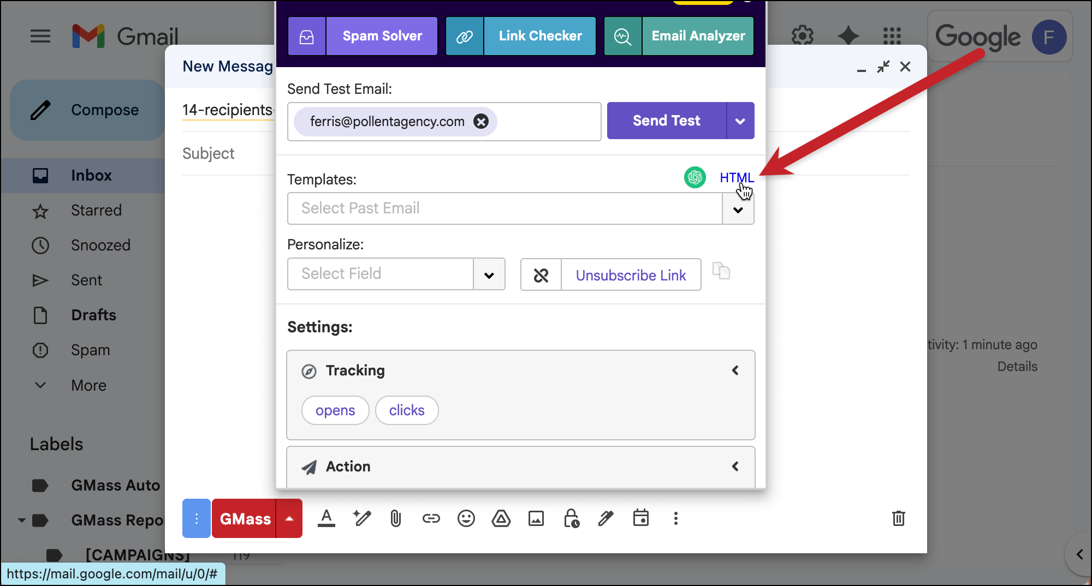This screenshot has height=586, width=1092.
Task: Click the insert photo icon
Action: tap(536, 518)
